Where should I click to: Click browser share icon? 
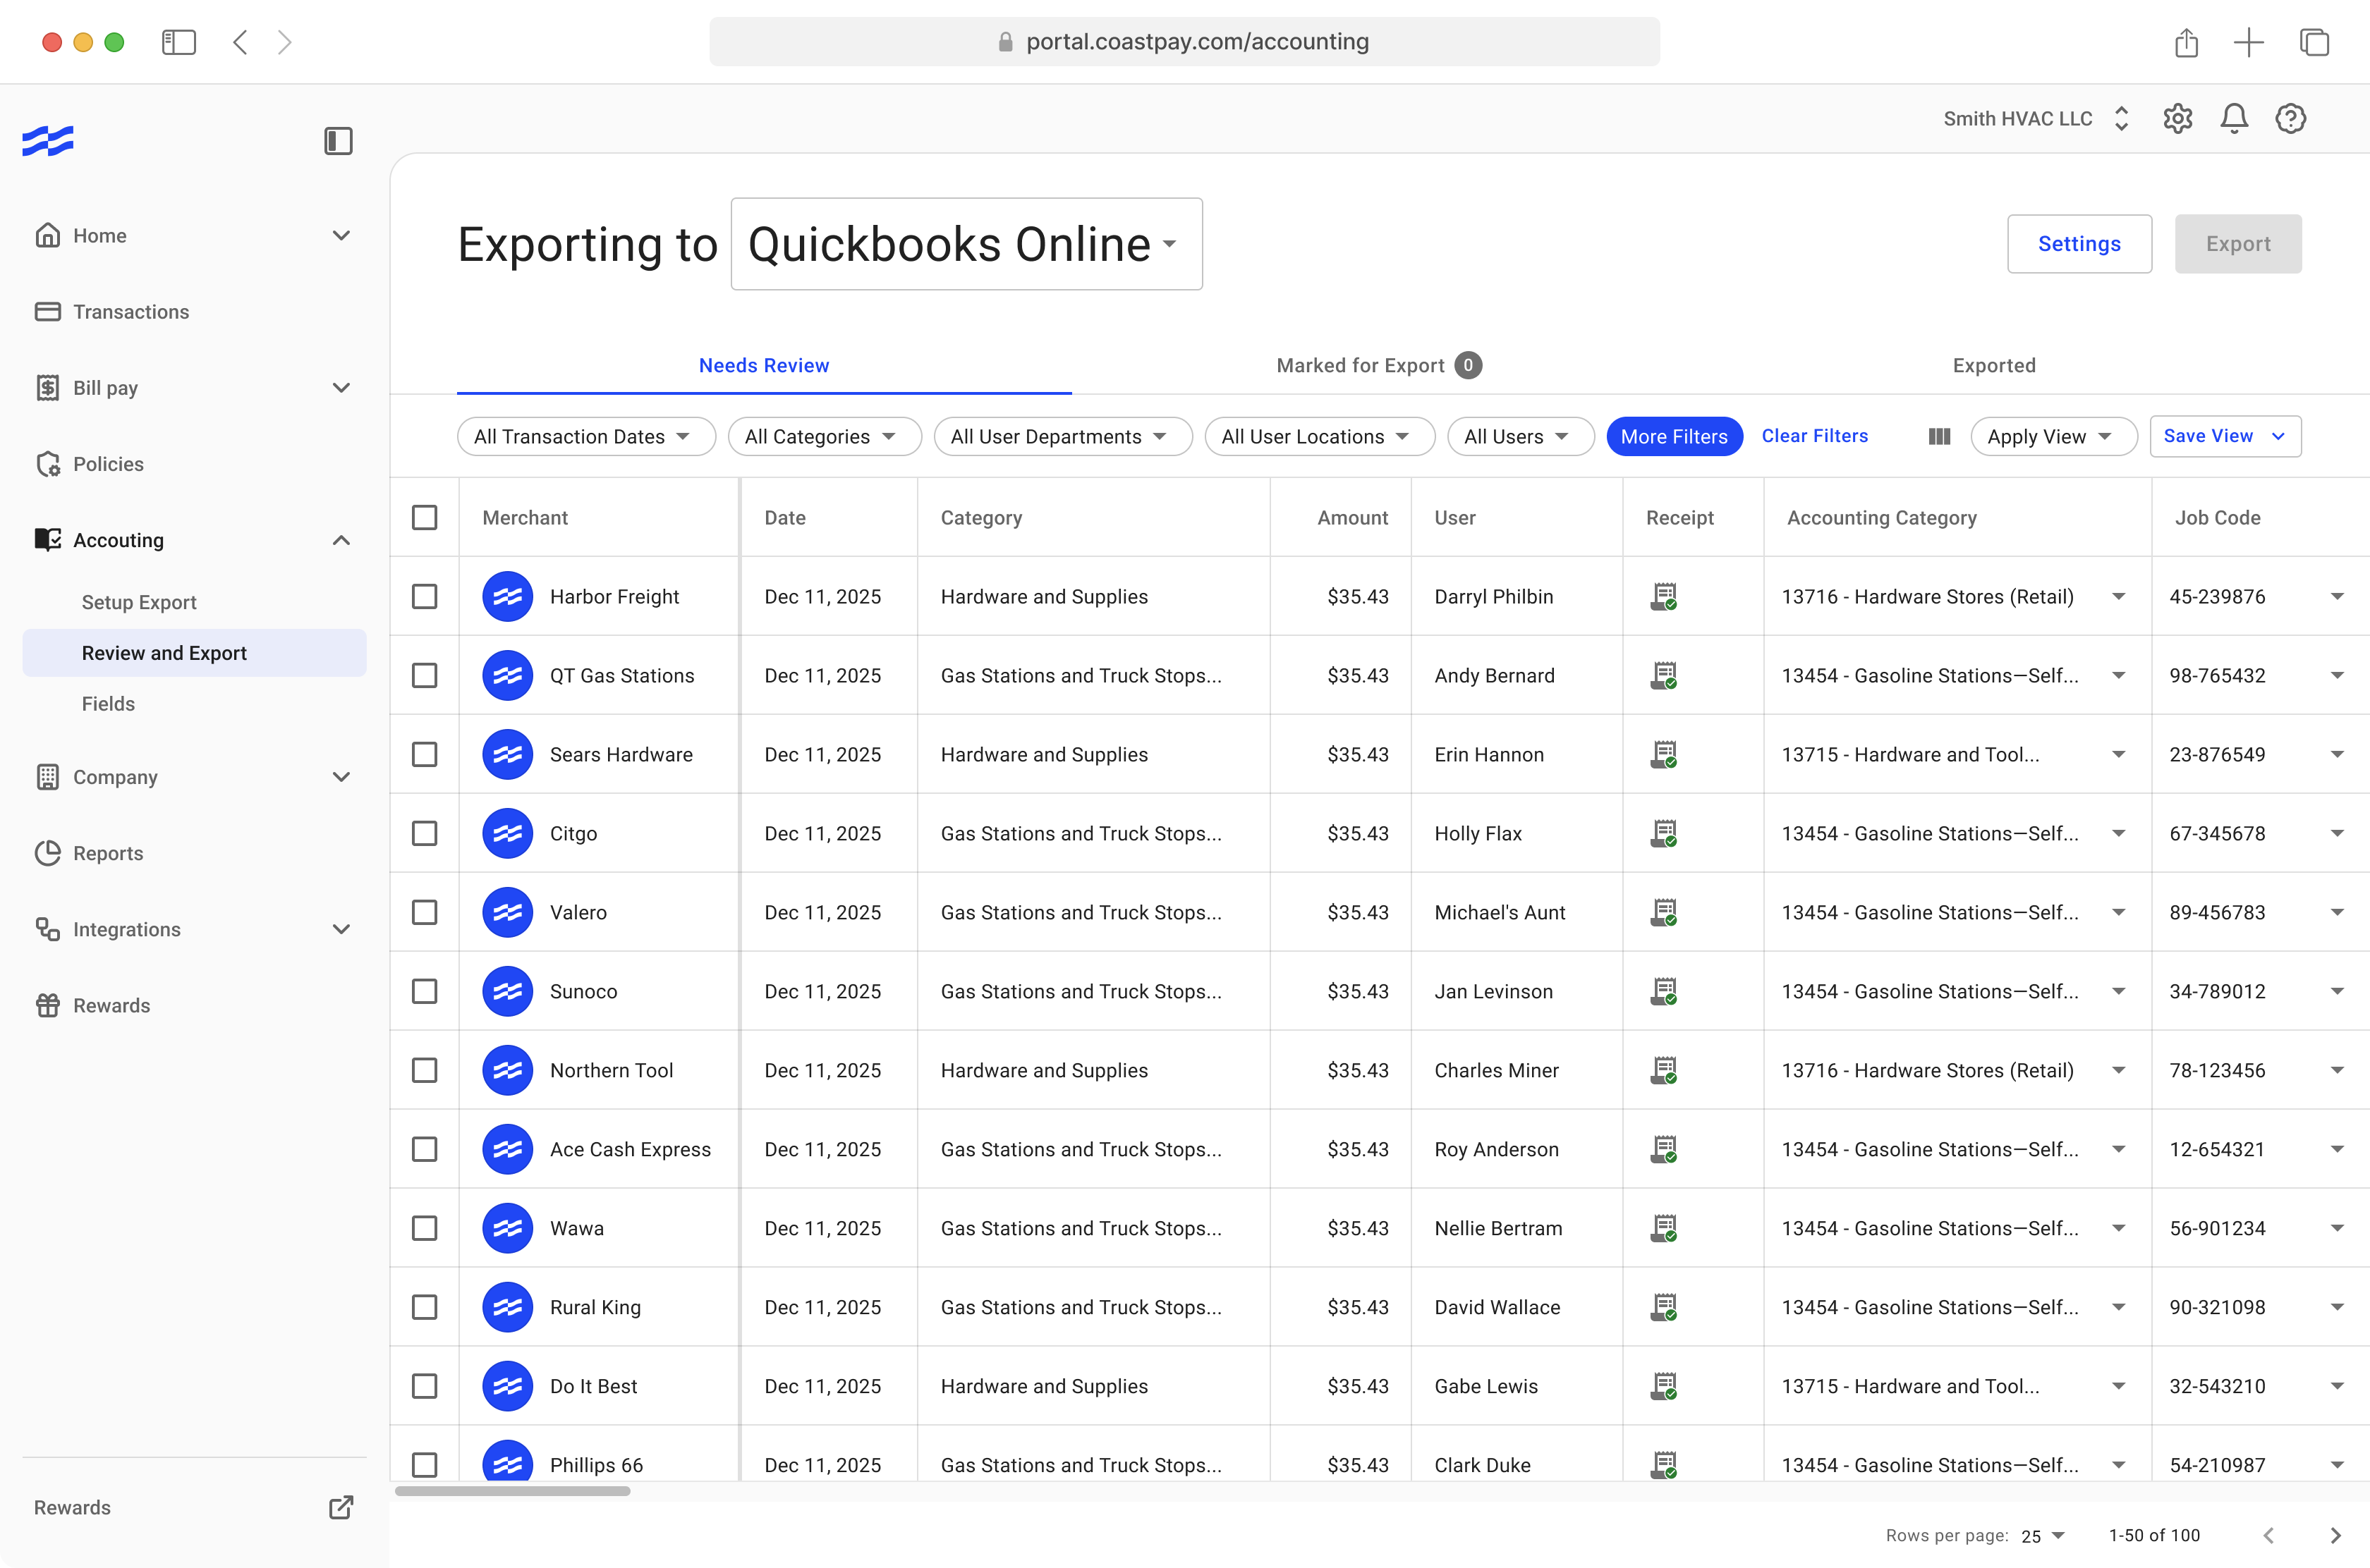2186,42
